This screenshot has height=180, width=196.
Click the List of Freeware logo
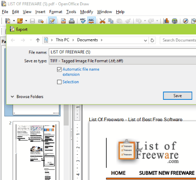(x=149, y=152)
